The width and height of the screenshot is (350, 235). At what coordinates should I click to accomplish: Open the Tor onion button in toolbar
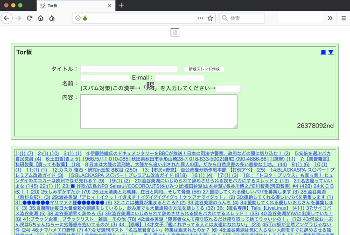pos(52,18)
